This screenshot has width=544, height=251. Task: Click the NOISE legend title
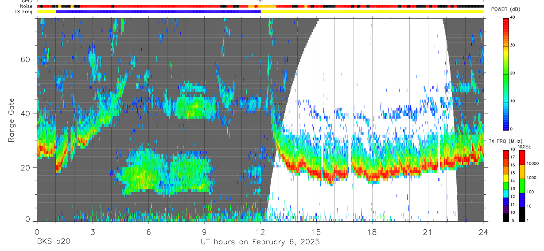click(x=525, y=147)
